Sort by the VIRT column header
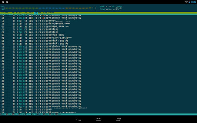The width and height of the screenshot is (197, 123). [21, 13]
